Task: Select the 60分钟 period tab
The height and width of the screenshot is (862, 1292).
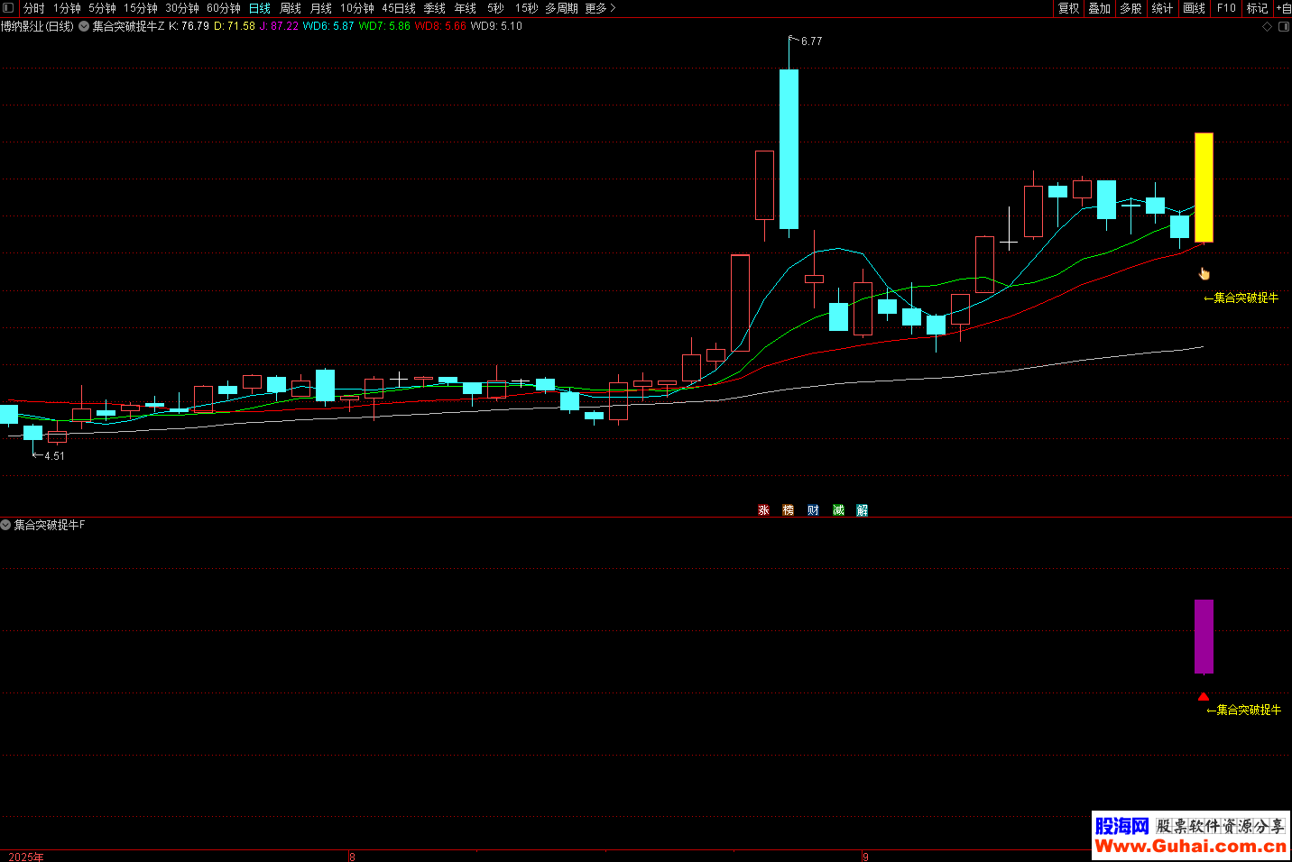Action: click(x=224, y=8)
